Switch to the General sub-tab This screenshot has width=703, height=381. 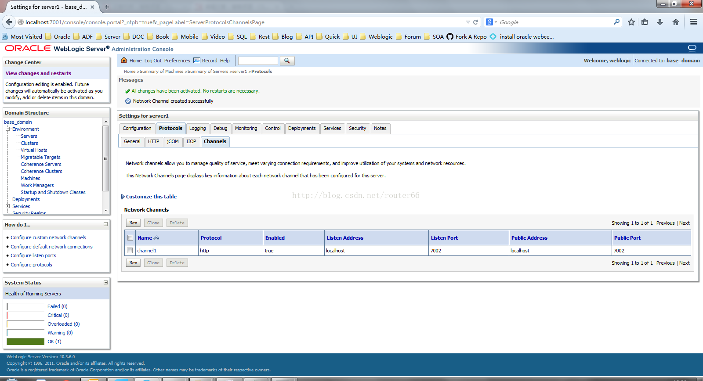(132, 141)
